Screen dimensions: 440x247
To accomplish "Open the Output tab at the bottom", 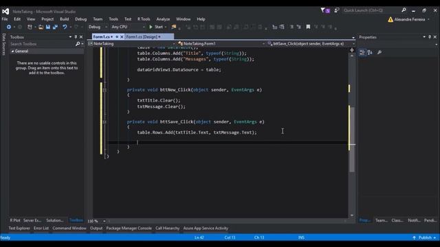I will (96, 228).
